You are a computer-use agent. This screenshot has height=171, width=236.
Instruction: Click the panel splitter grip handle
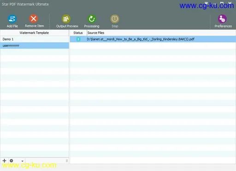[67, 161]
